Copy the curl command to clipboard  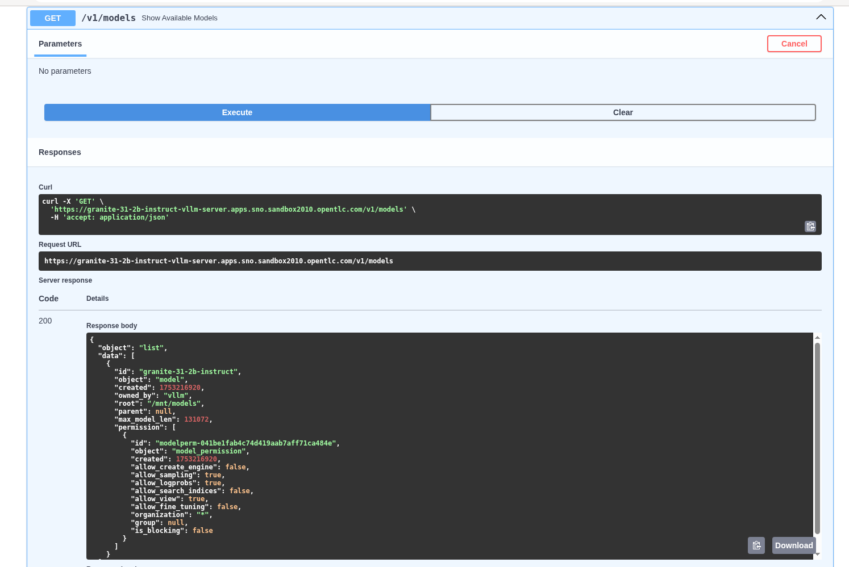(810, 226)
